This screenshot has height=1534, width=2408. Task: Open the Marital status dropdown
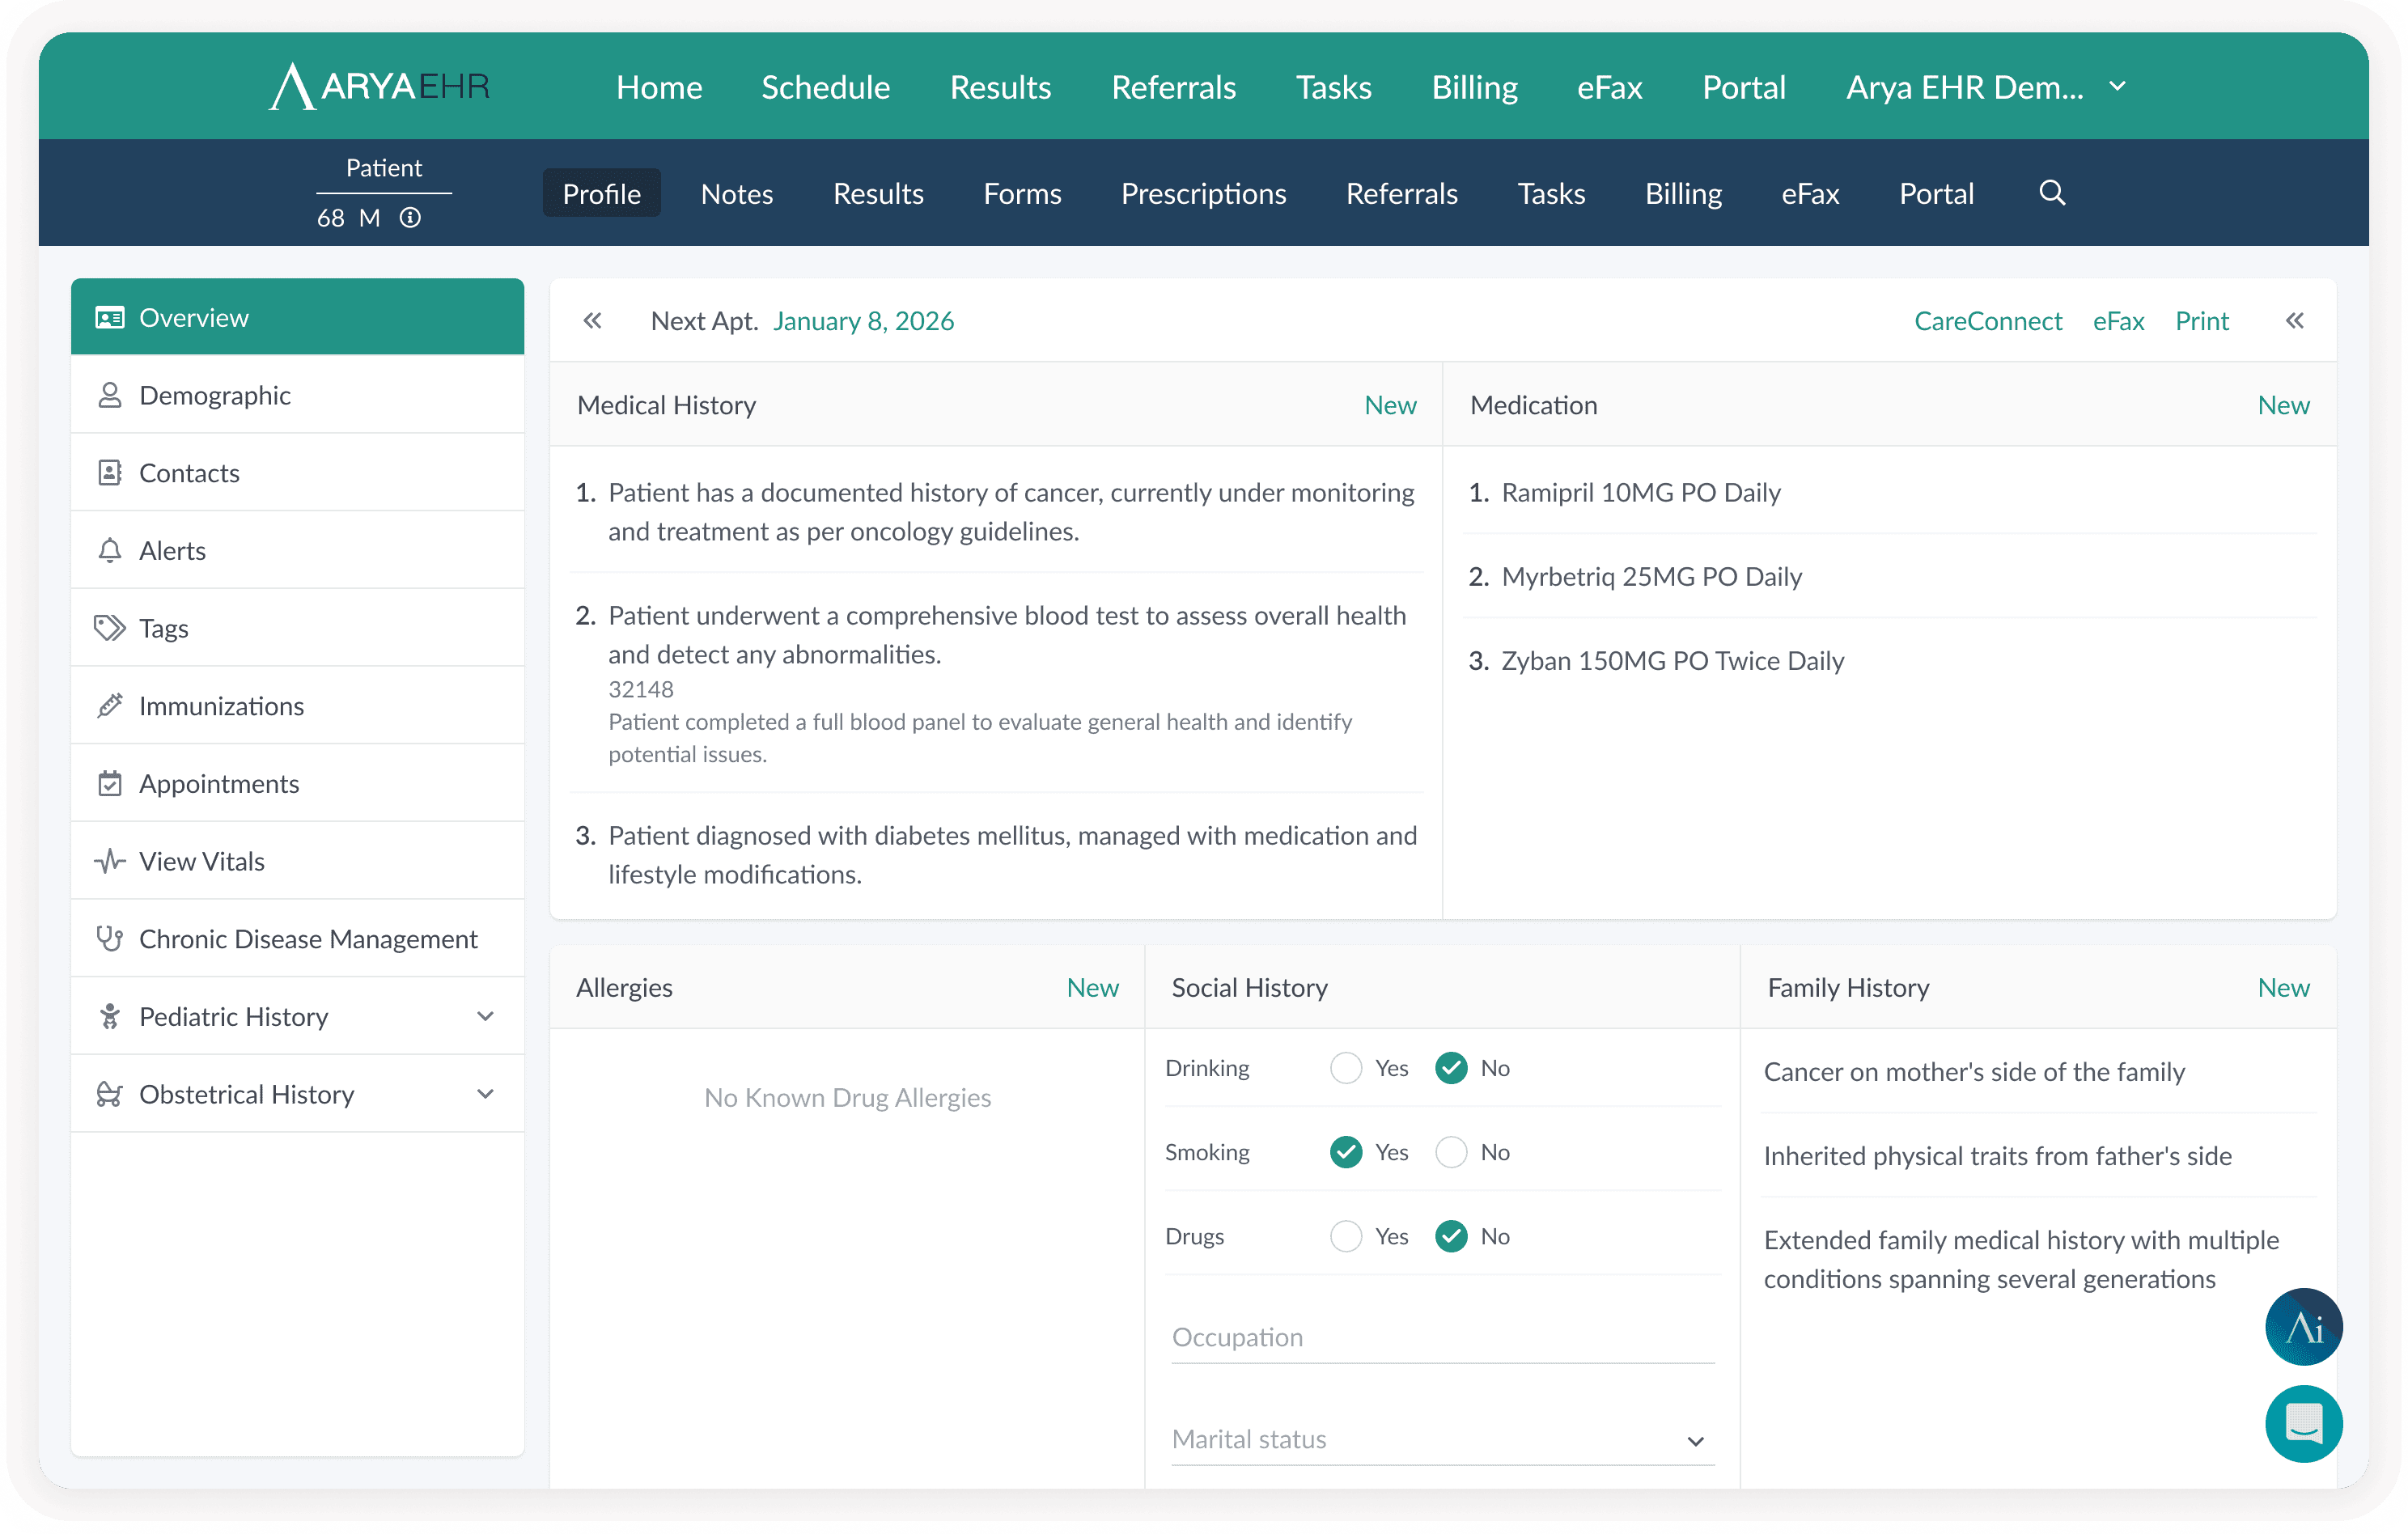click(1442, 1439)
